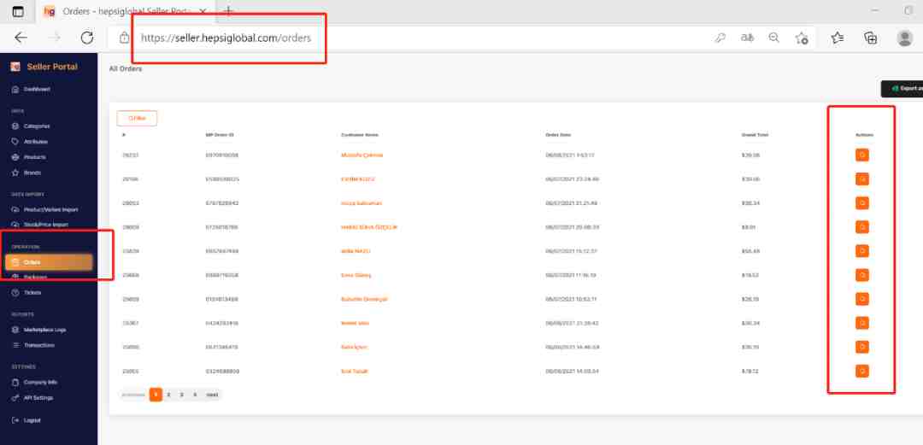Select current page 1 in pagination
This screenshot has width=923, height=445.
156,395
